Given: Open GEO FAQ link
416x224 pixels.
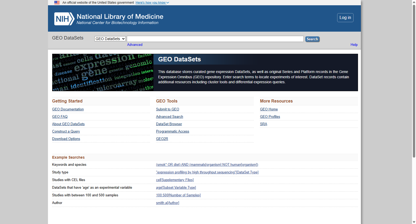Looking at the screenshot, I should 60,117.
